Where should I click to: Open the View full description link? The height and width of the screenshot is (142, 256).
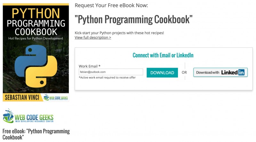click(x=93, y=38)
